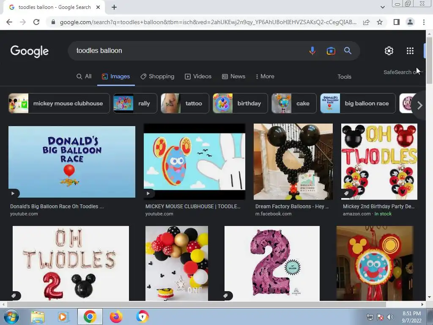Open File Explorer from taskbar

pos(38,317)
